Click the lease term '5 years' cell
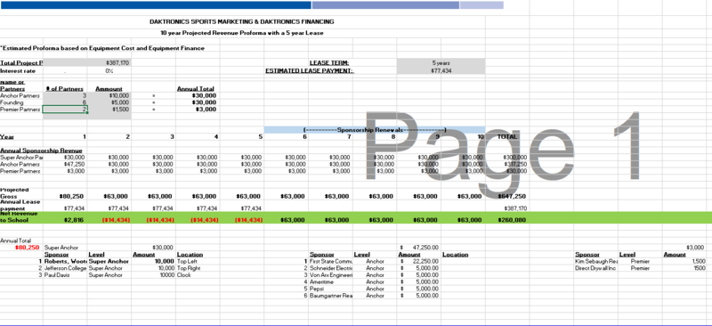 [441, 62]
